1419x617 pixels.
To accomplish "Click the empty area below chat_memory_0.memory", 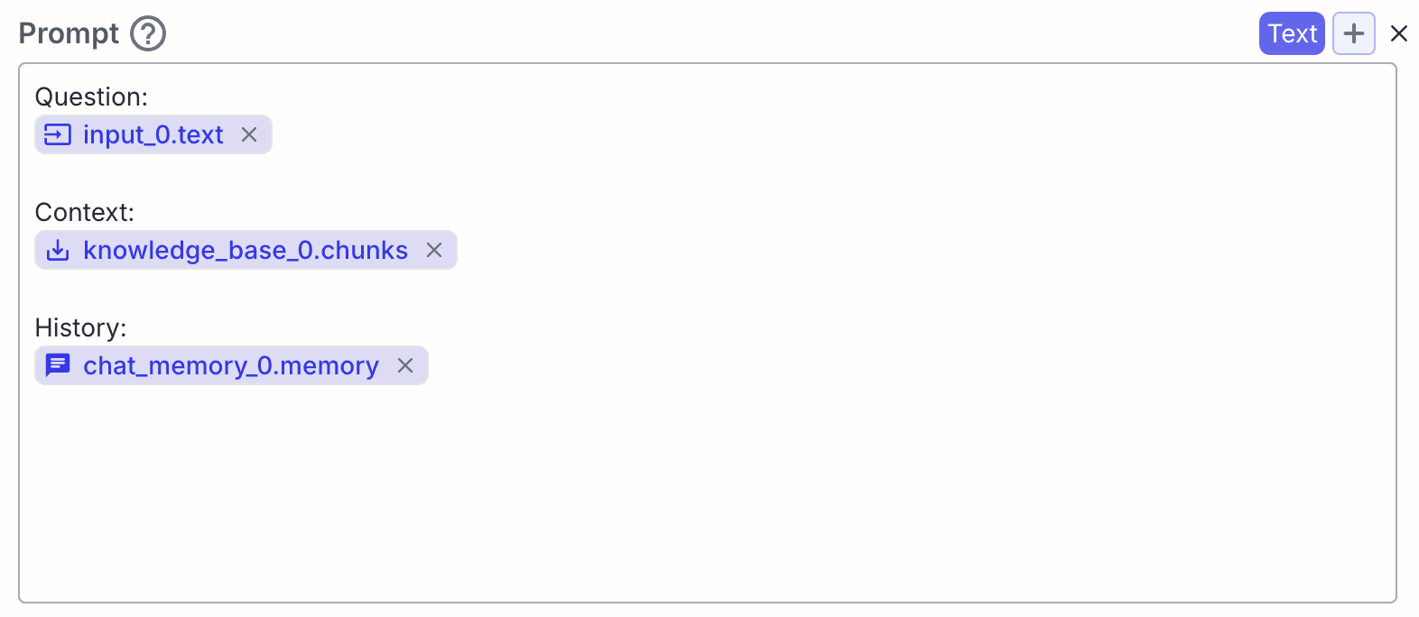I will pos(708,493).
